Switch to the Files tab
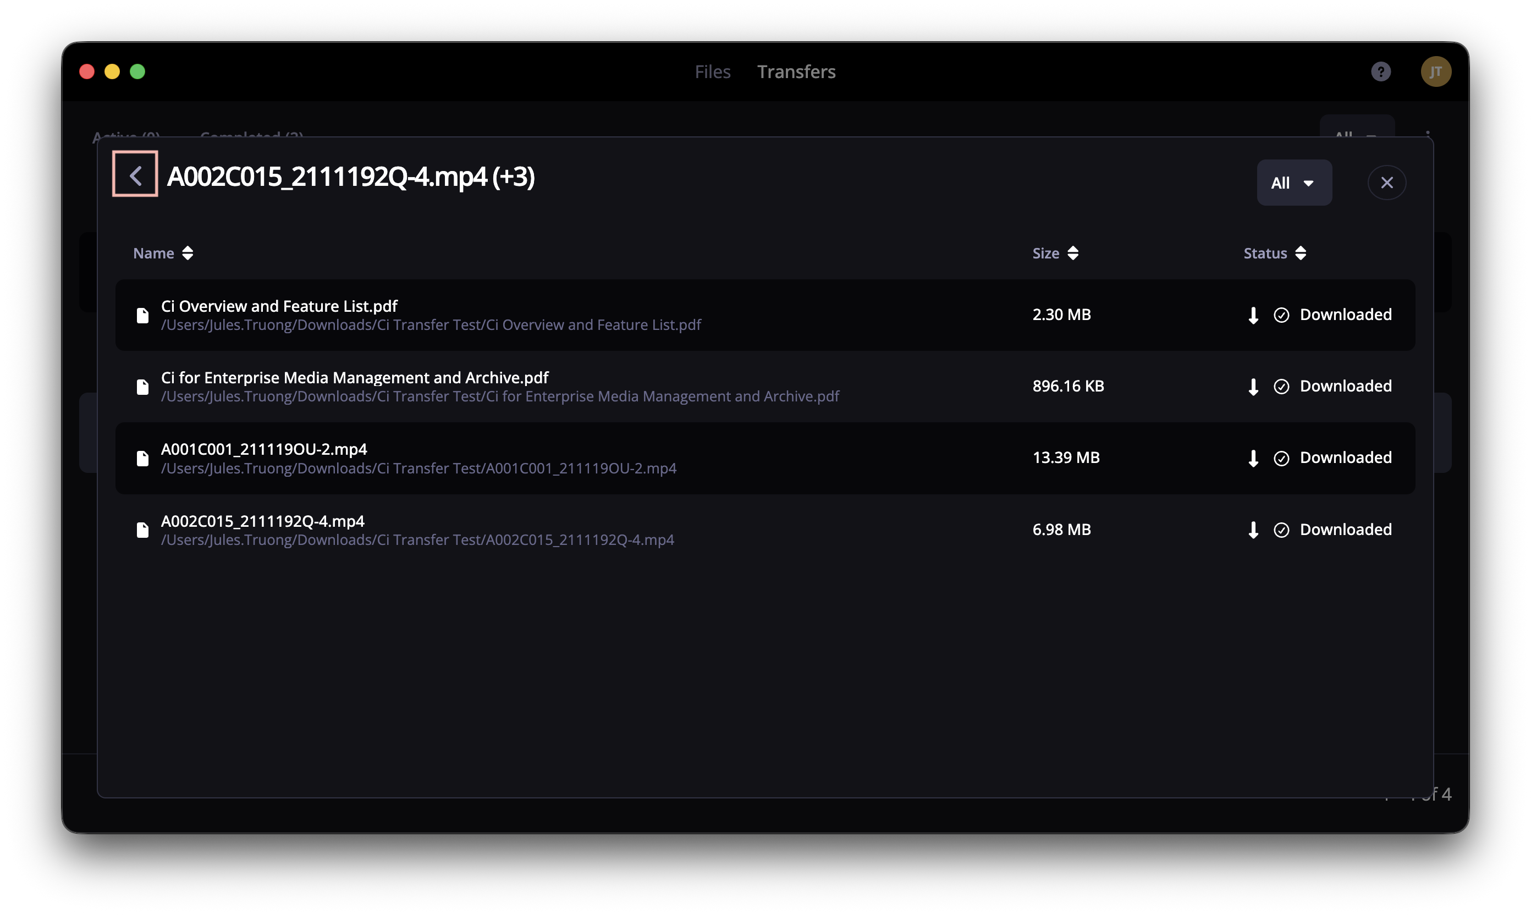Viewport: 1531px width, 915px height. pyautogui.click(x=712, y=71)
